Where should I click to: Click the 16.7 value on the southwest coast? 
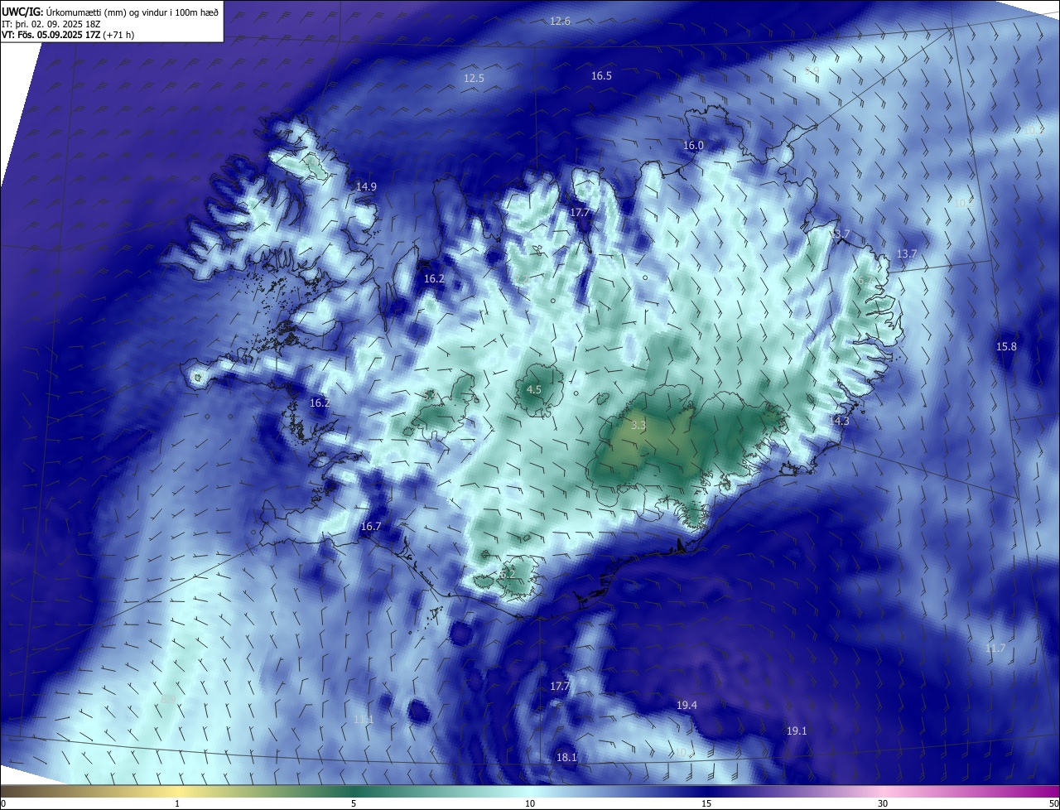coord(371,526)
